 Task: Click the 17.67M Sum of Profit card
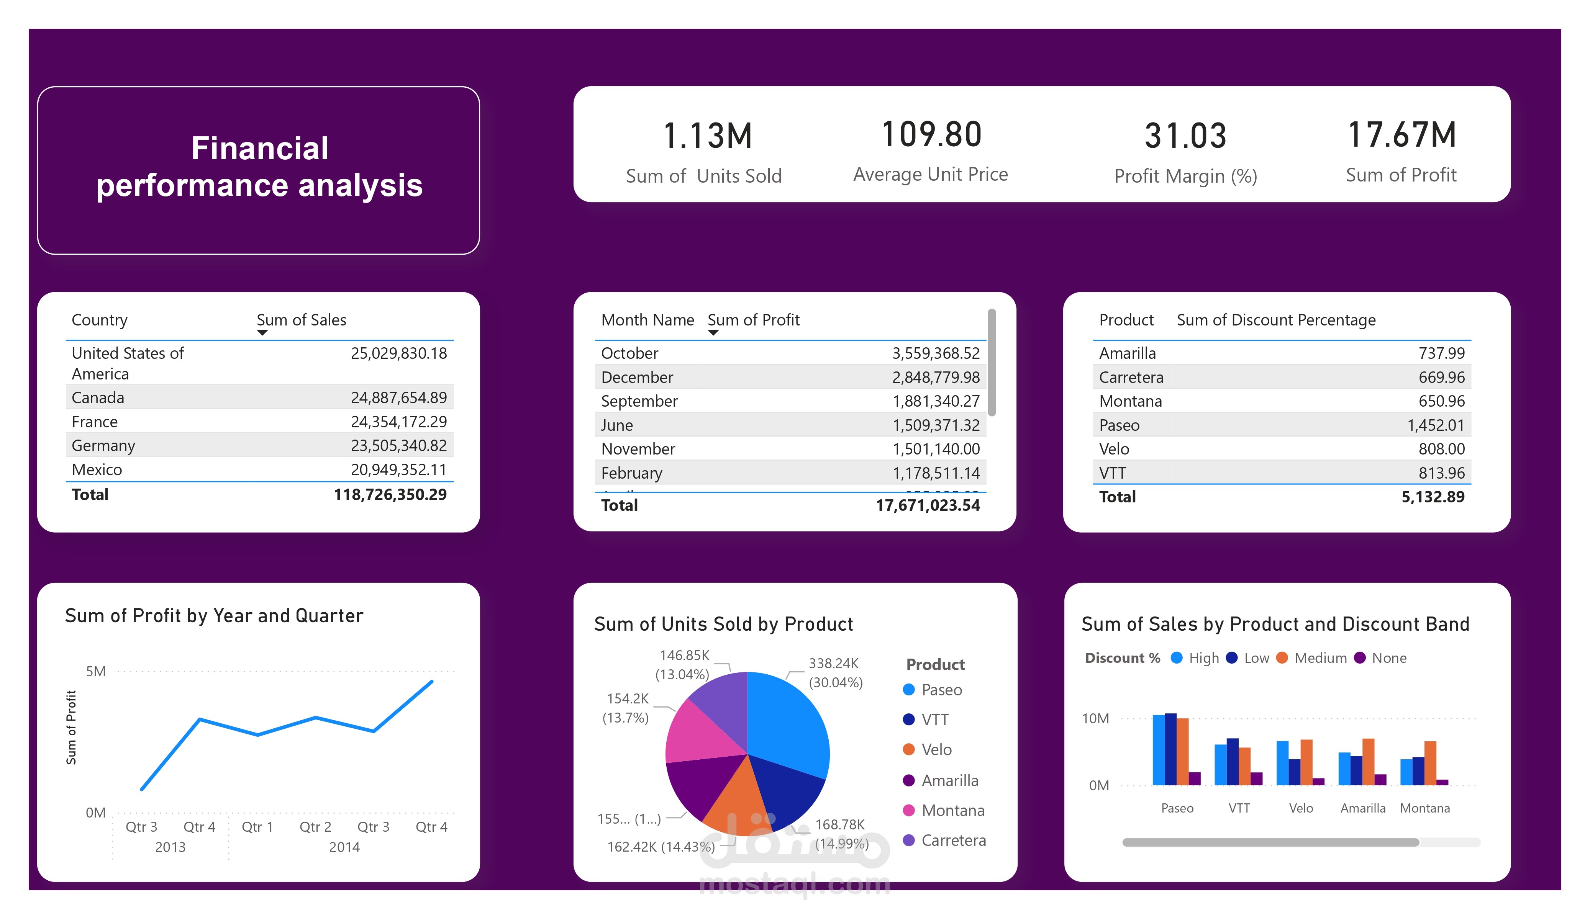coord(1401,152)
